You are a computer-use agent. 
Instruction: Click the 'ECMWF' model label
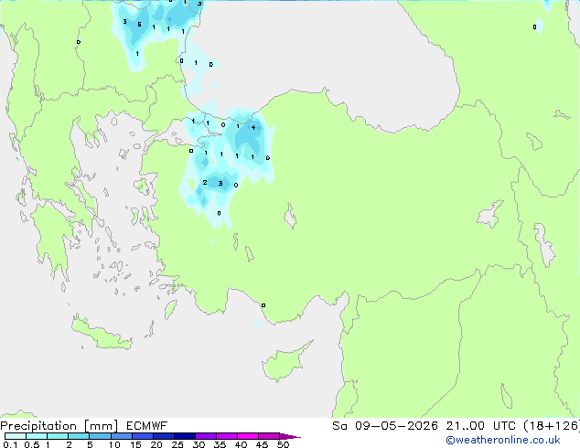(147, 426)
